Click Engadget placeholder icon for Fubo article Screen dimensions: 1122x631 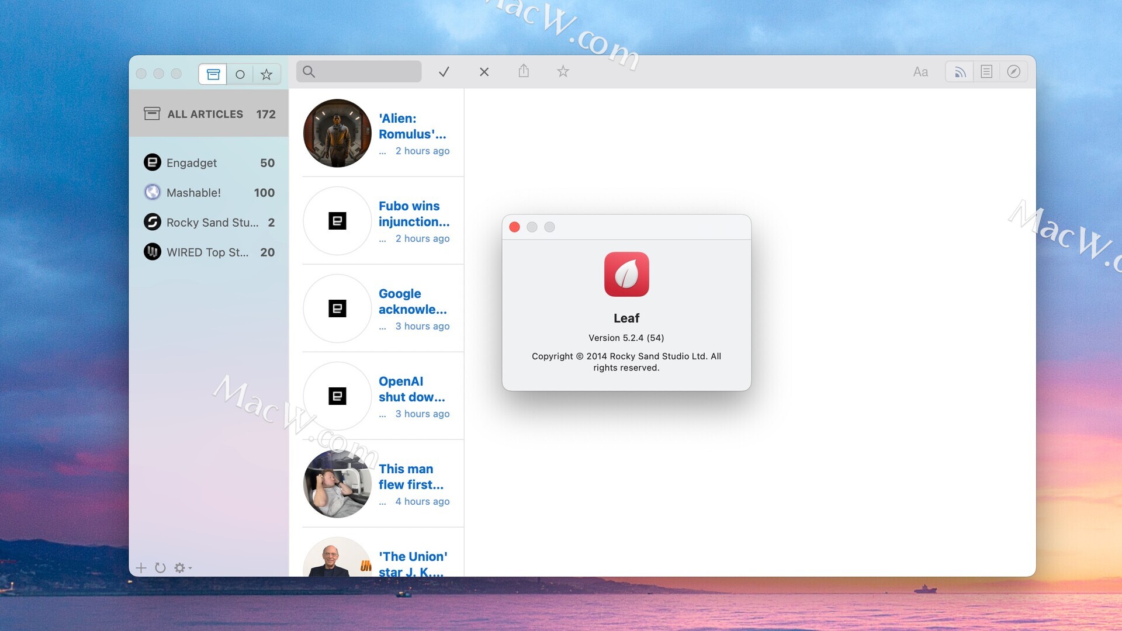coord(337,221)
